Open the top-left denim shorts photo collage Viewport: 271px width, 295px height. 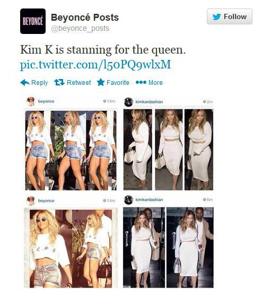71,150
